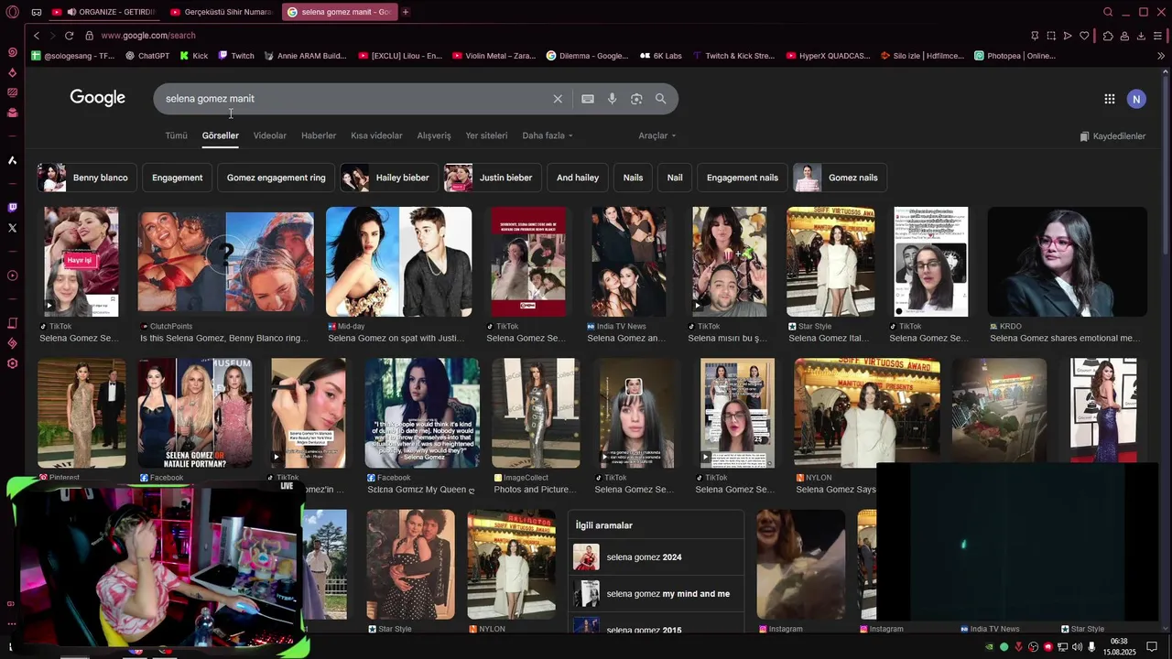Open the Google apps grid

pos(1109,99)
